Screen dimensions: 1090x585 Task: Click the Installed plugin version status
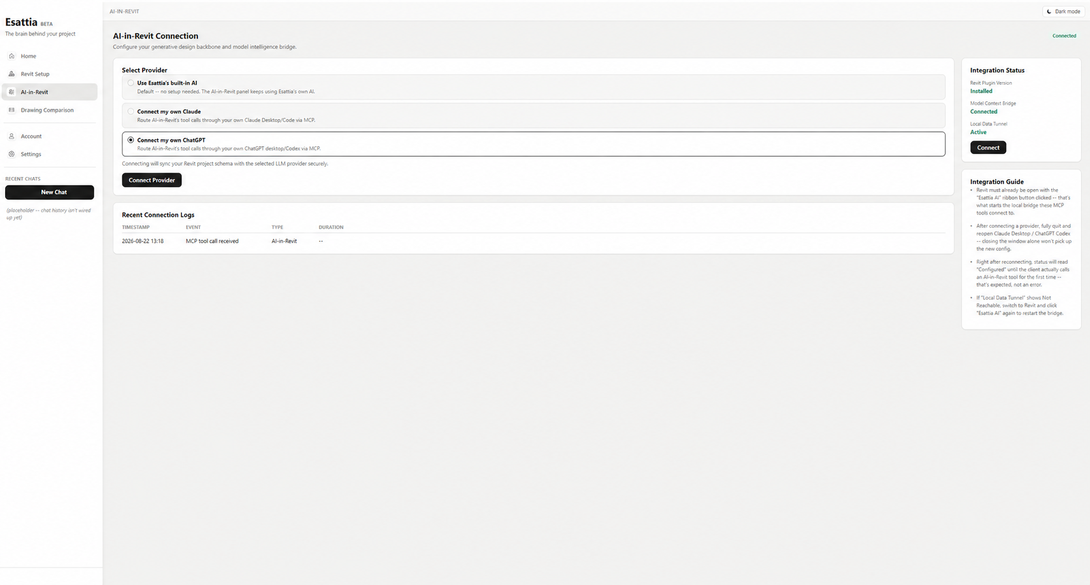click(x=981, y=91)
